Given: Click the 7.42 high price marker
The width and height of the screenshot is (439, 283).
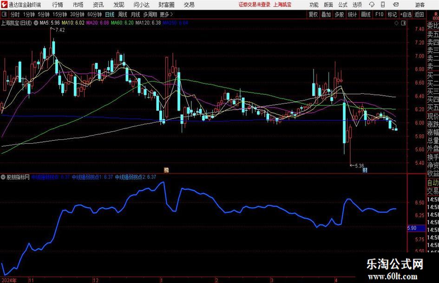Looking at the screenshot, I should click(x=60, y=30).
